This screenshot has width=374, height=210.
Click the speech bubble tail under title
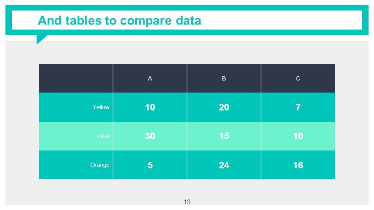[41, 38]
